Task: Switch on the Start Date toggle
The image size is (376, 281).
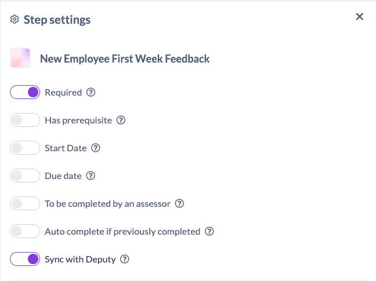Action: pyautogui.click(x=25, y=148)
